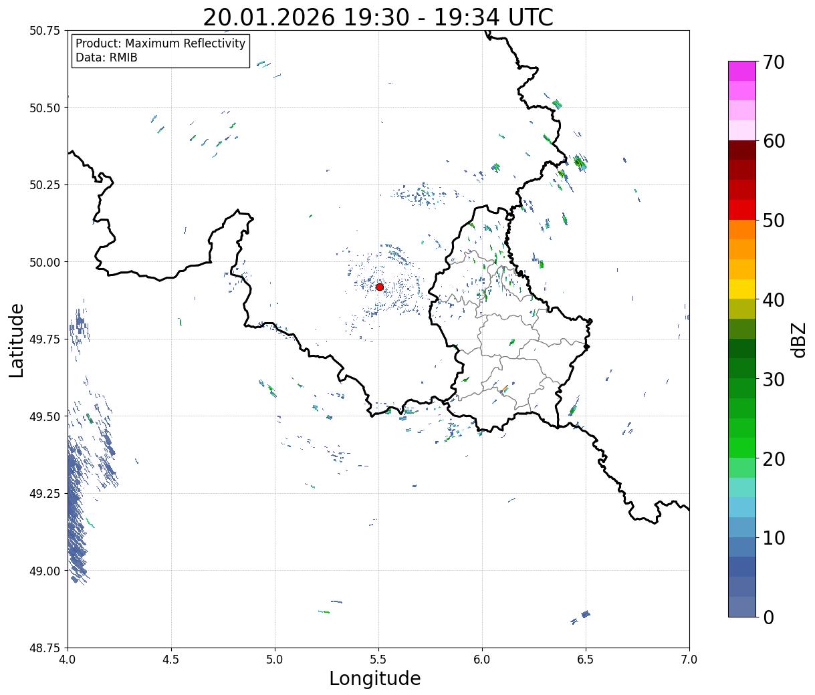Click the orange colorbar segment just below 50
Image resolution: width=815 pixels, height=695 pixels.
[742, 229]
